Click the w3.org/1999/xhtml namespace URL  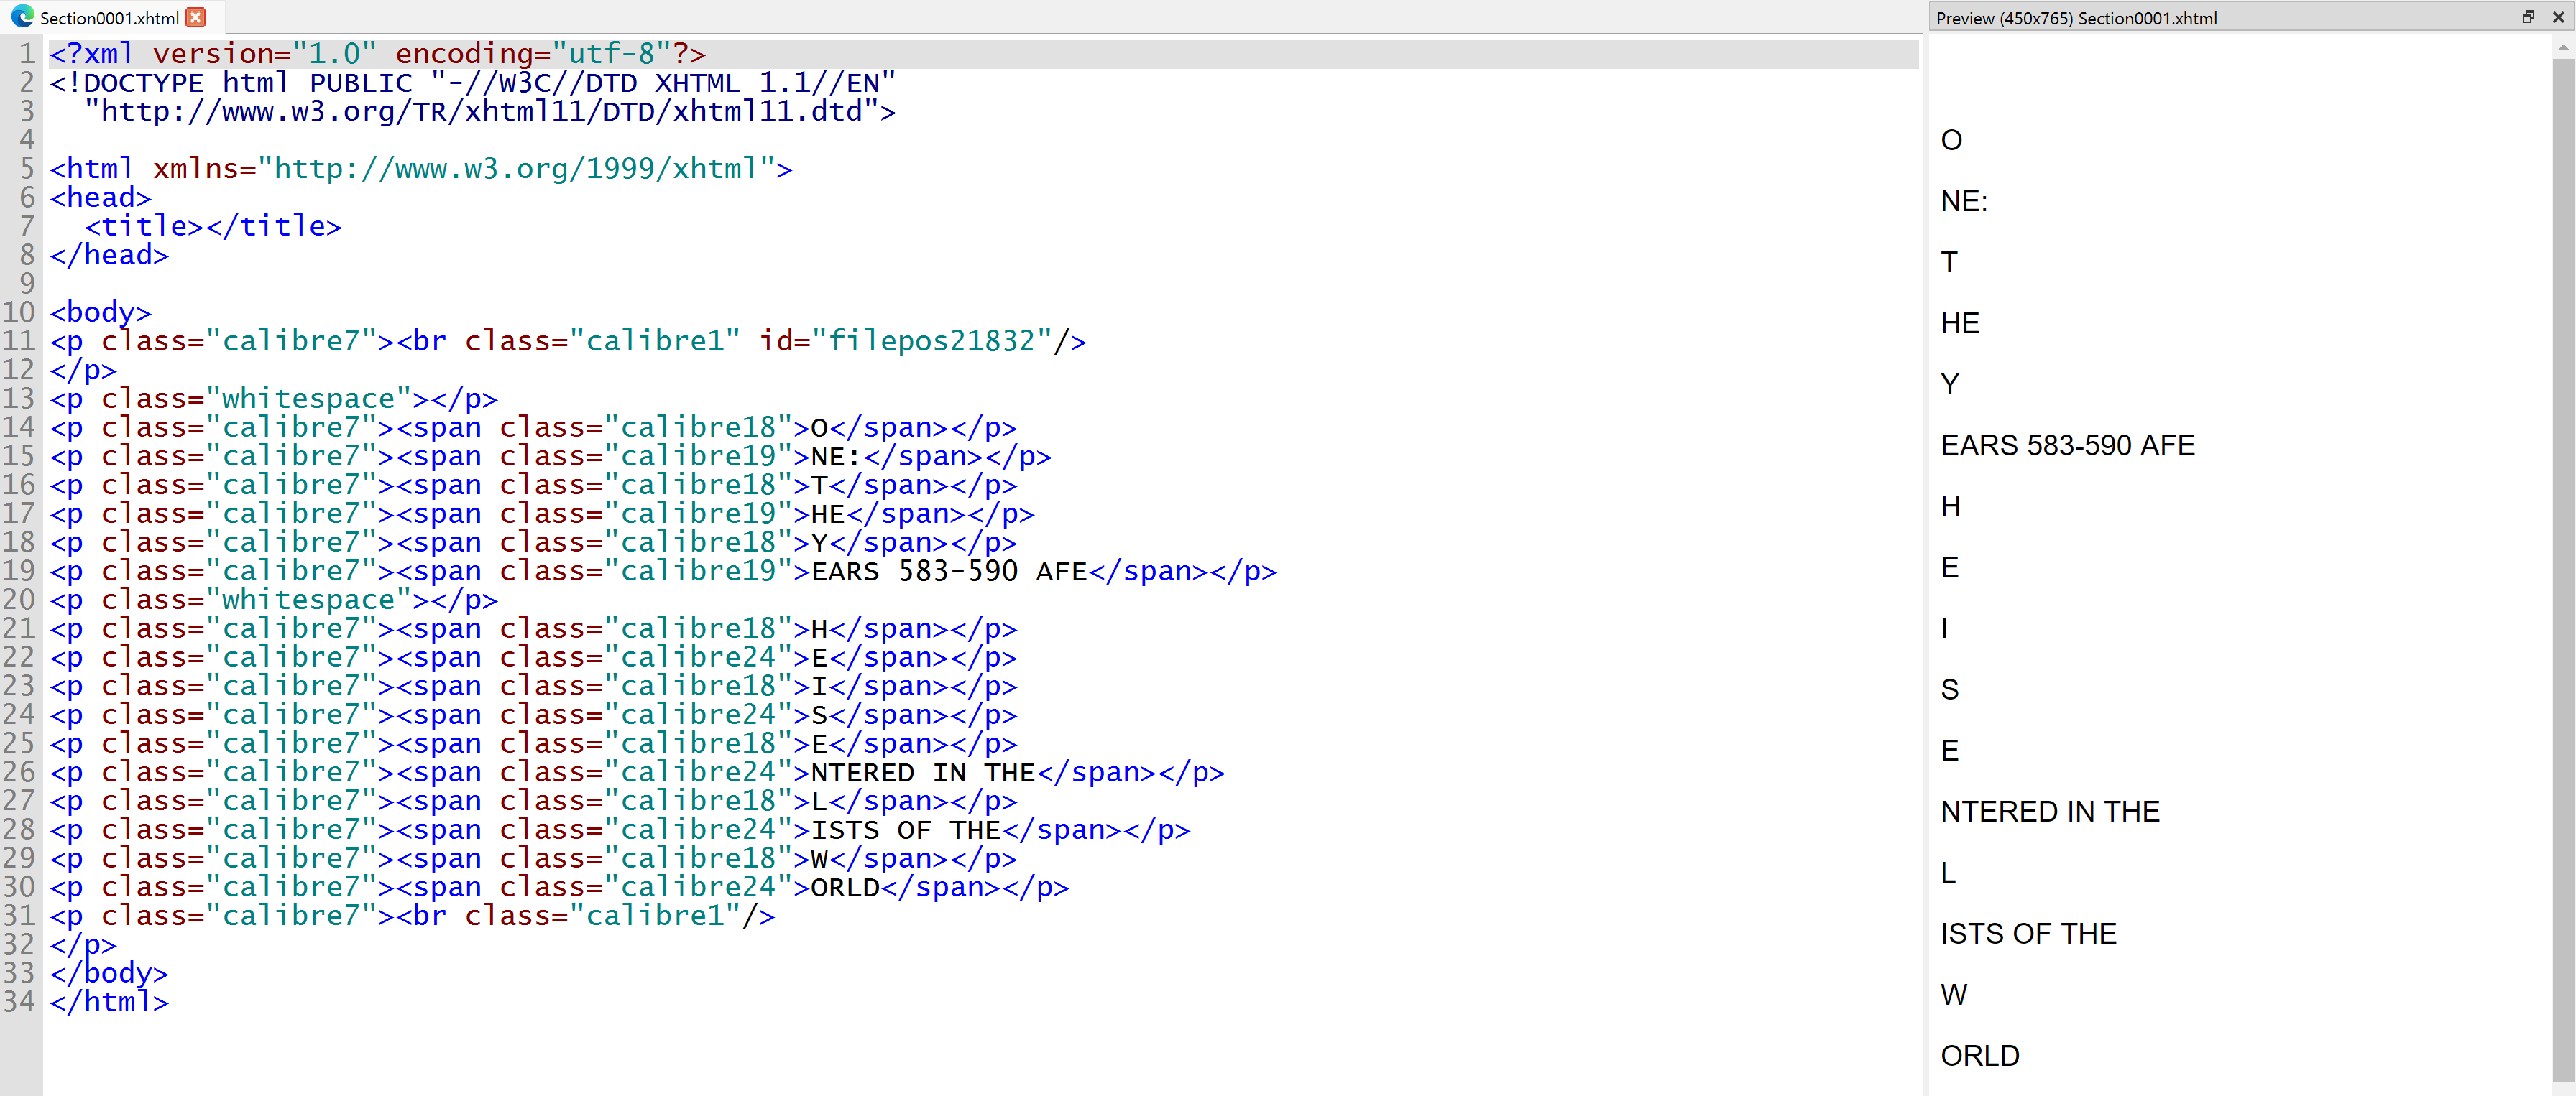[516, 169]
